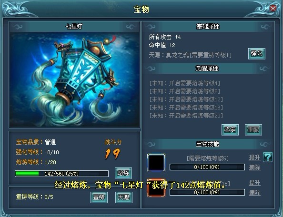Click the 熔炼 smelt button

[123, 173]
